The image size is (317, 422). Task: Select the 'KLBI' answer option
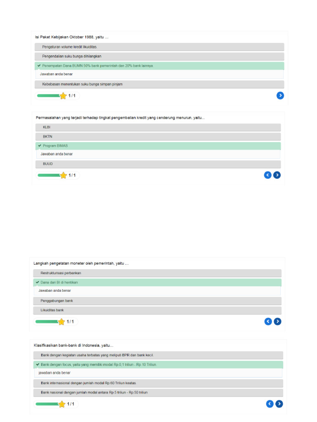(x=158, y=127)
